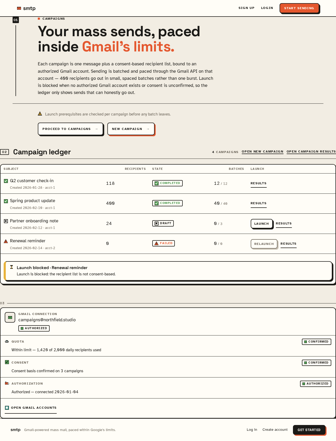Click the Confirmed badge in Consent row
Screen dimensions: 336x441
pyautogui.click(x=317, y=363)
